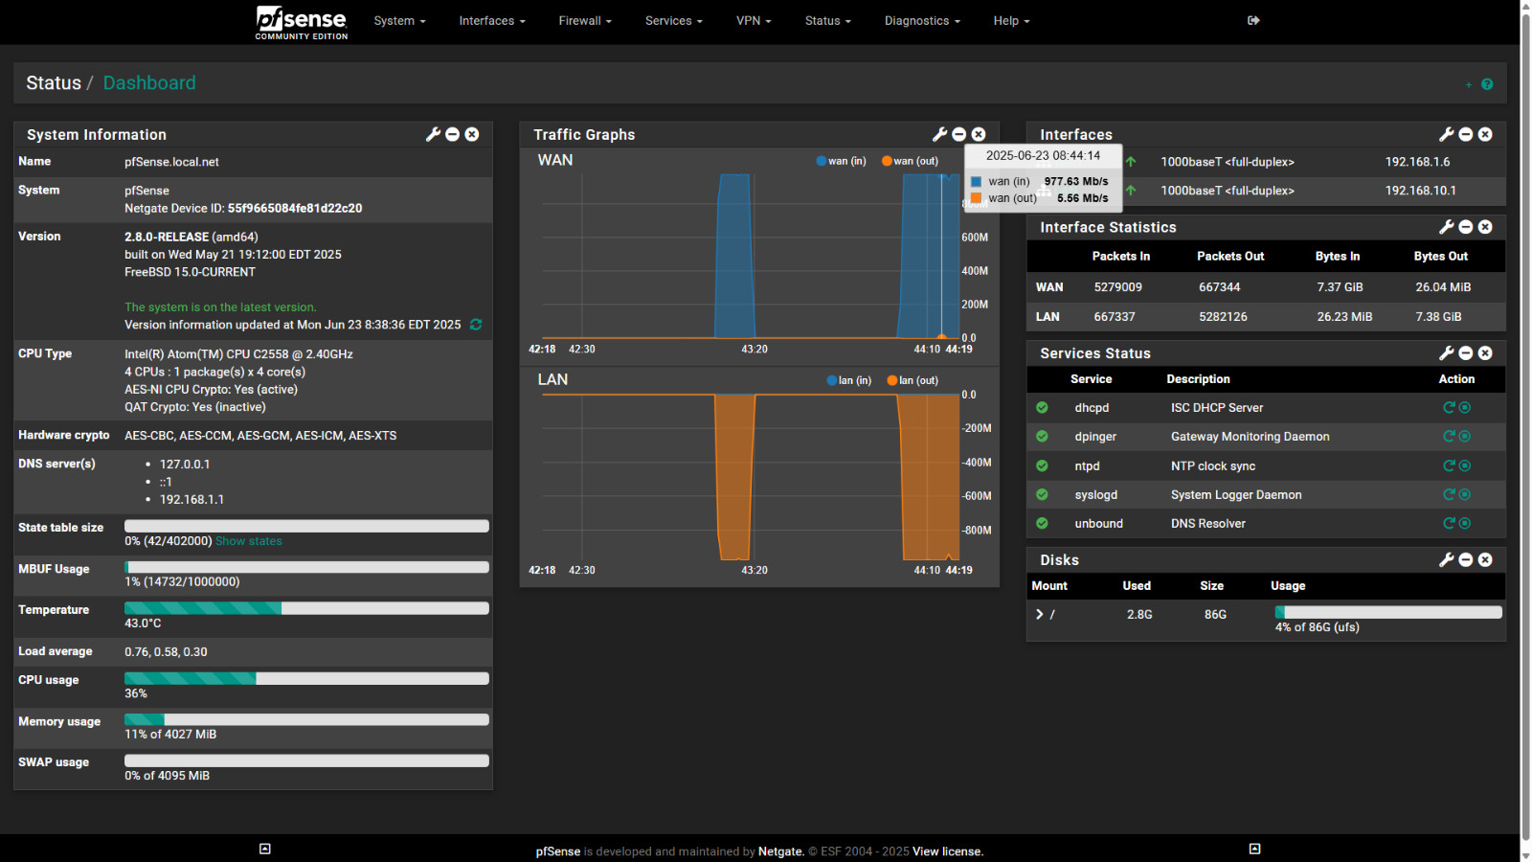Click the Show states link
The height and width of the screenshot is (862, 1532).
(x=248, y=540)
